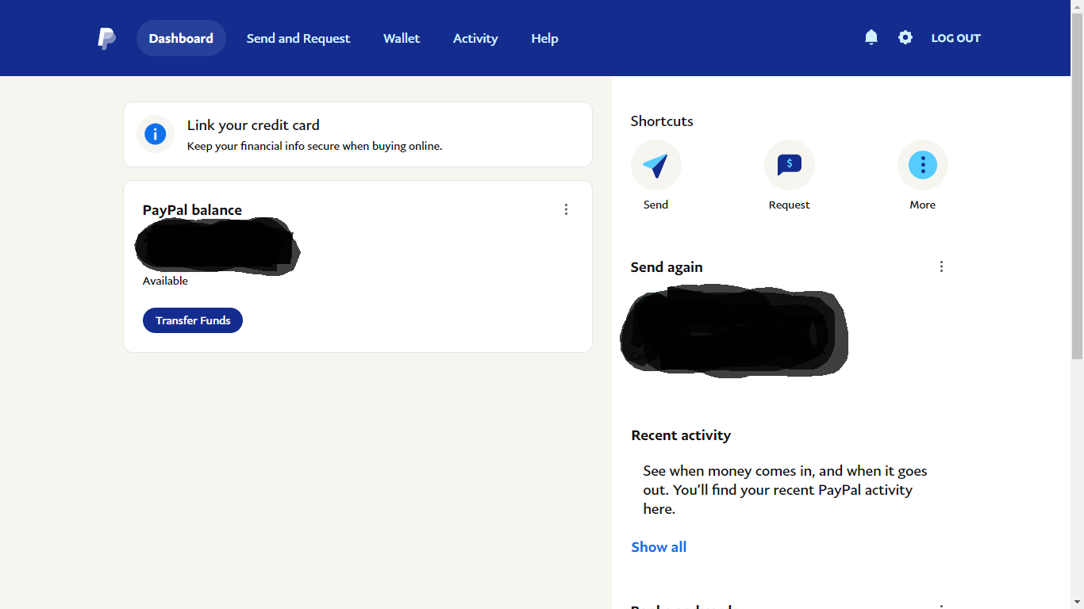Click the Transfer Funds button
The height and width of the screenshot is (609, 1084).
[193, 320]
